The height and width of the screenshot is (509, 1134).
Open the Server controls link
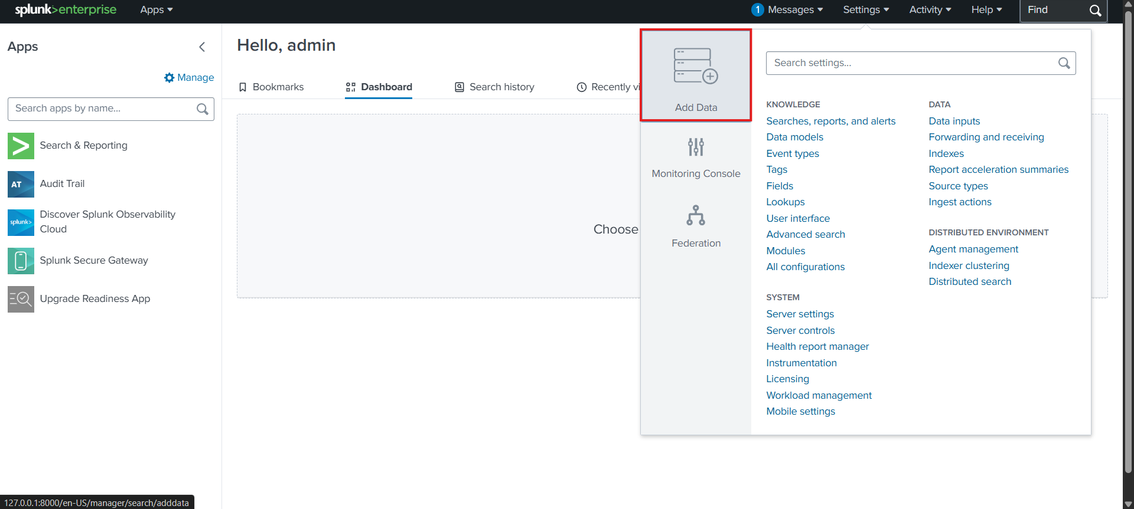click(800, 330)
